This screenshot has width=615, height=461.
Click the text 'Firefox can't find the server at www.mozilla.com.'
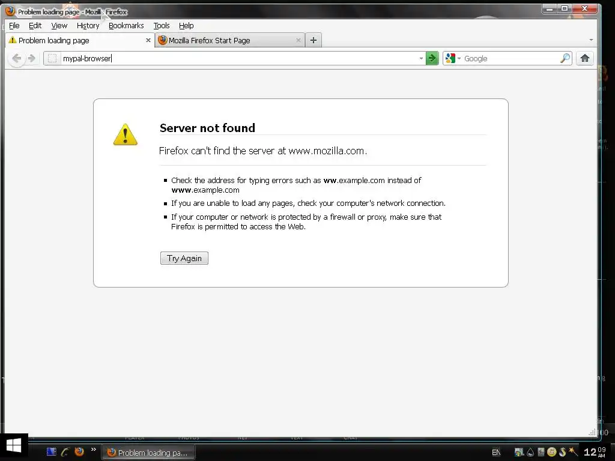point(263,151)
